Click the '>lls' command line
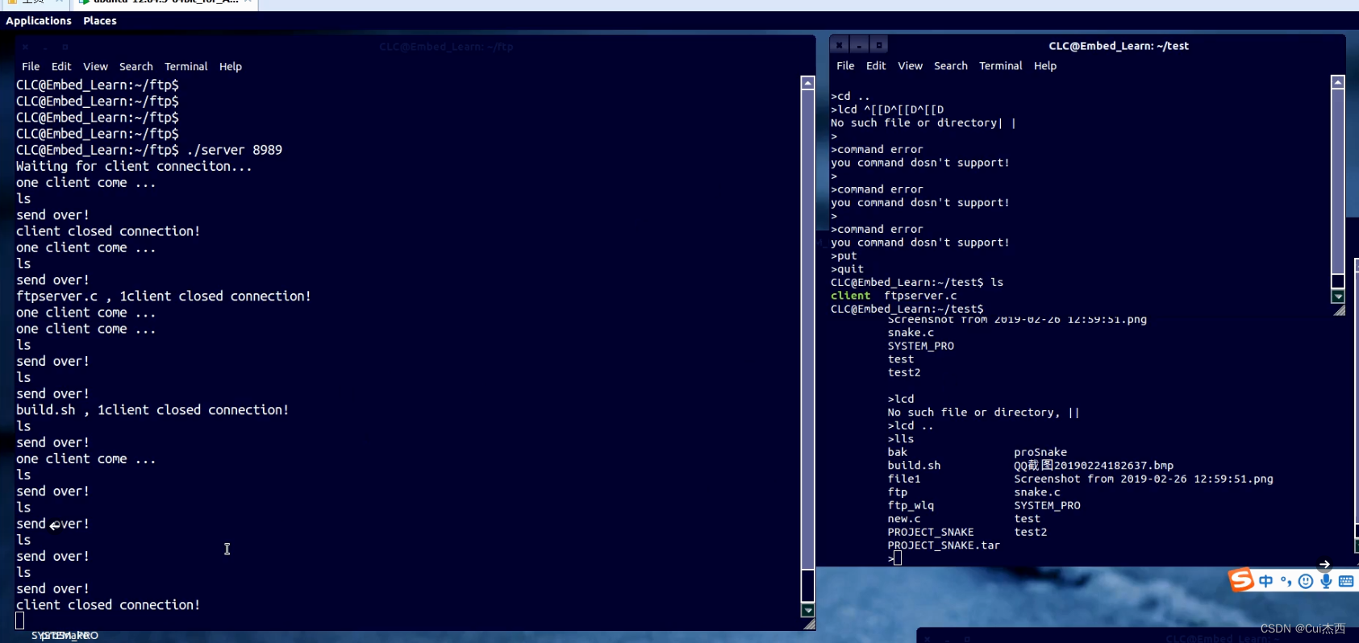 pyautogui.click(x=901, y=438)
